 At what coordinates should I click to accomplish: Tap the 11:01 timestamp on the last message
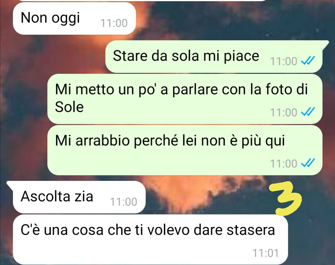[266, 253]
